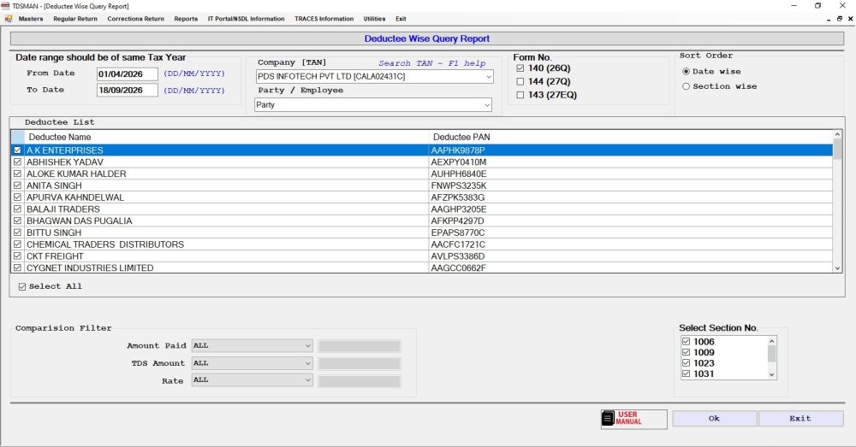Uncheck CKT FREIGHT deductee checkbox
856x447 pixels.
[17, 256]
